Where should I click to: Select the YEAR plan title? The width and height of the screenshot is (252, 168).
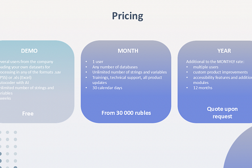pyautogui.click(x=224, y=51)
